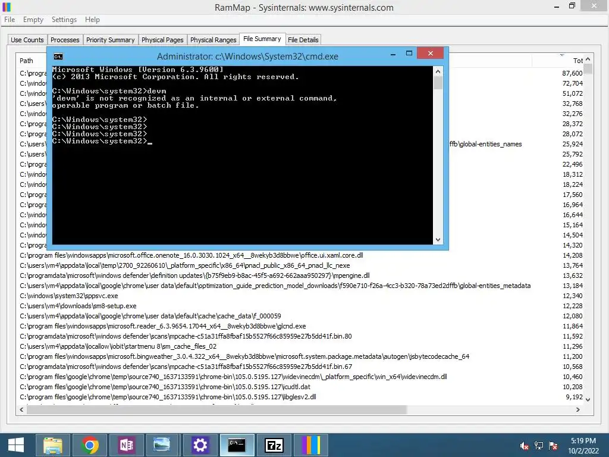Click the muted volume tray icon
609x457 pixels.
click(x=525, y=446)
